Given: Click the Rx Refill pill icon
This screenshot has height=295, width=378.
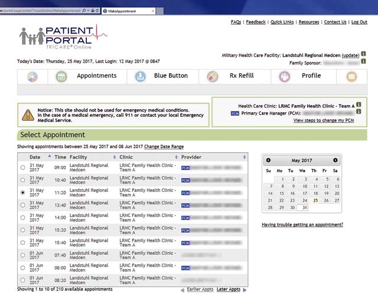Looking at the screenshot, I should coord(213,76).
